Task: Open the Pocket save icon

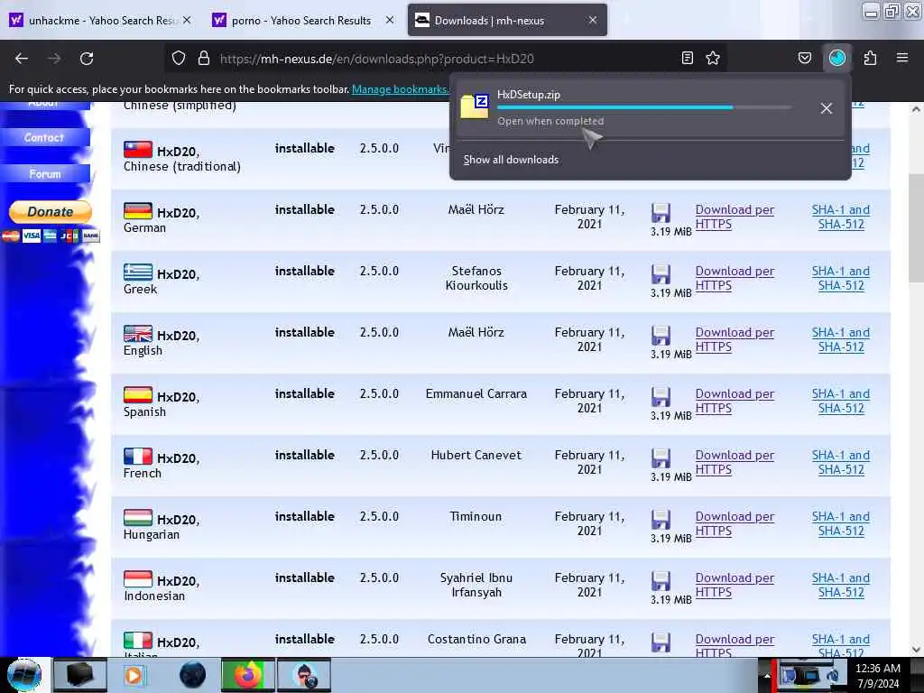Action: (805, 58)
